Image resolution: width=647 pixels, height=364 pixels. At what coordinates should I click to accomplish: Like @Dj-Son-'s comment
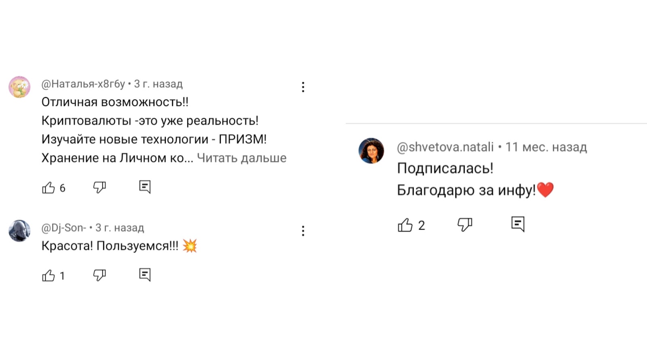[49, 275]
